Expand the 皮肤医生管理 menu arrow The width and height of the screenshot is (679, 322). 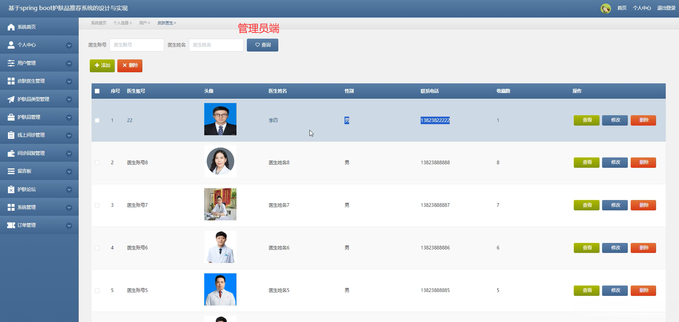[69, 81]
